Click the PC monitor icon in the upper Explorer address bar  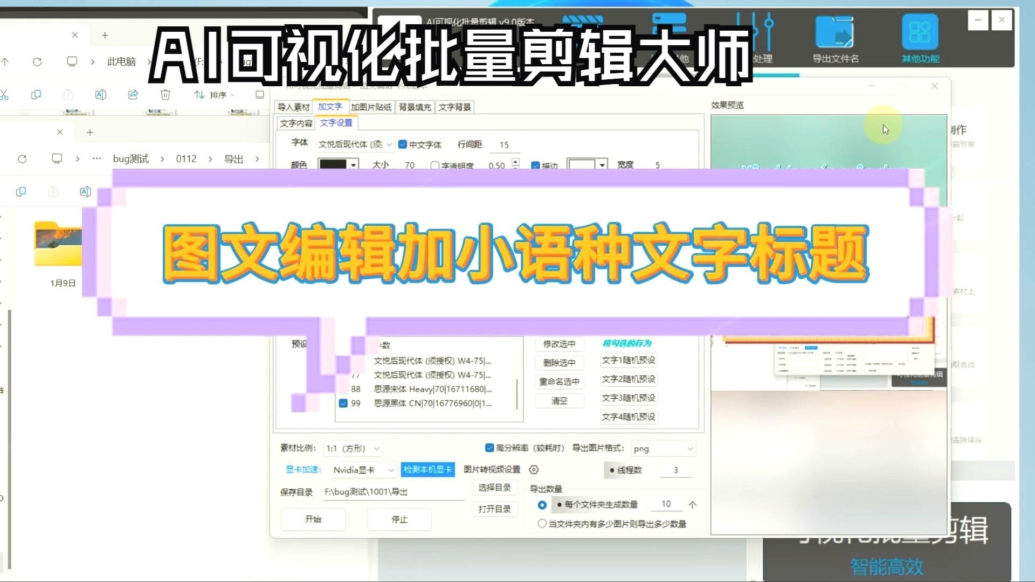click(x=72, y=61)
